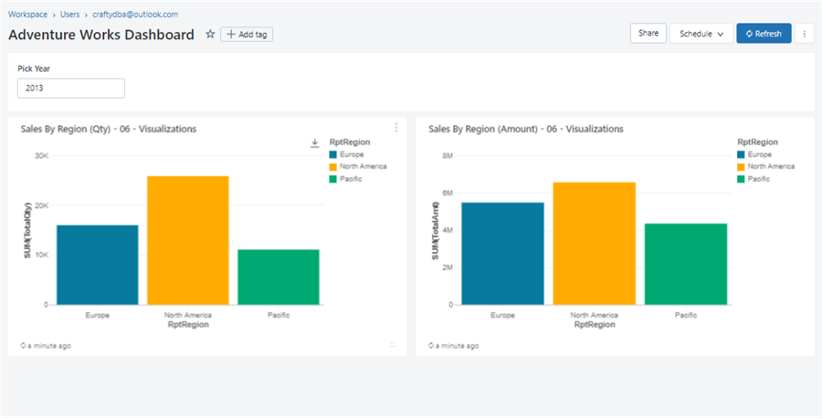Click the Pick Year input field
Viewport: 822px width, 418px height.
click(71, 89)
